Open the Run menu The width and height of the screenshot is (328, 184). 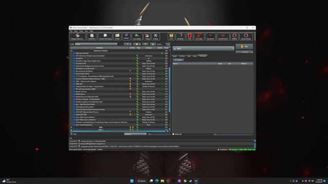pyautogui.click(x=86, y=31)
